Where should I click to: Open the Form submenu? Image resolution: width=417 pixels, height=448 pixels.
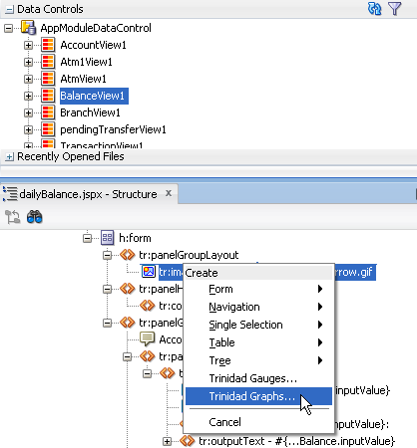[258, 289]
